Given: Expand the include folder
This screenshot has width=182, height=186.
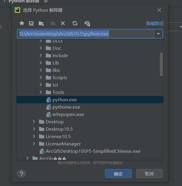Looking at the screenshot, I should tap(41, 55).
